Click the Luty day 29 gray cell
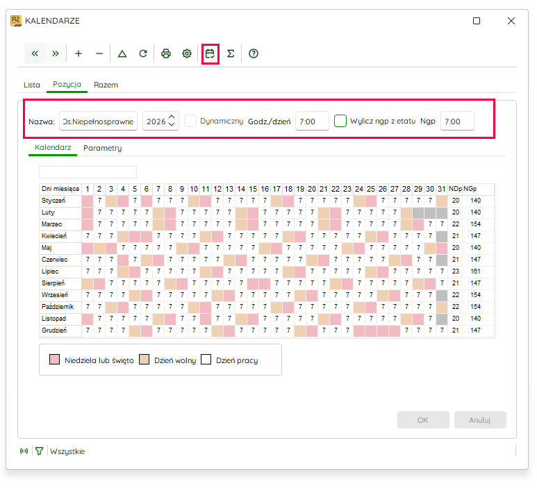The width and height of the screenshot is (537, 495). (x=418, y=212)
